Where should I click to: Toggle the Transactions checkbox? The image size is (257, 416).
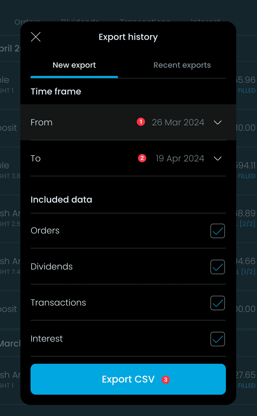click(x=218, y=303)
